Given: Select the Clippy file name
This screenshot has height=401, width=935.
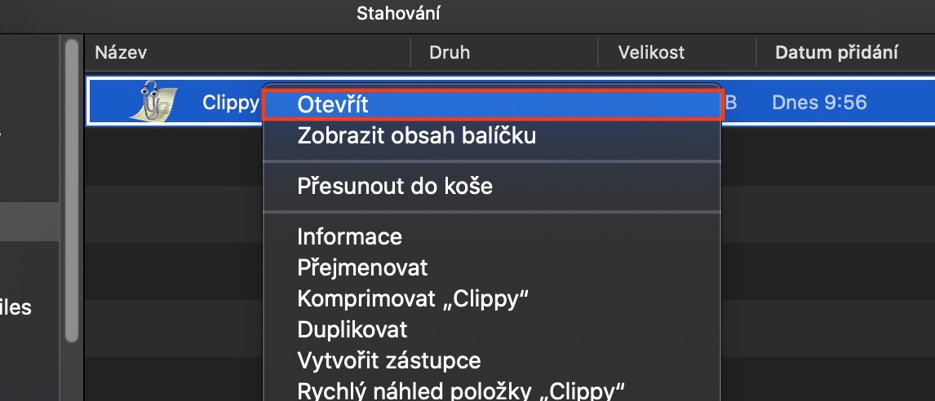Looking at the screenshot, I should click(x=230, y=103).
